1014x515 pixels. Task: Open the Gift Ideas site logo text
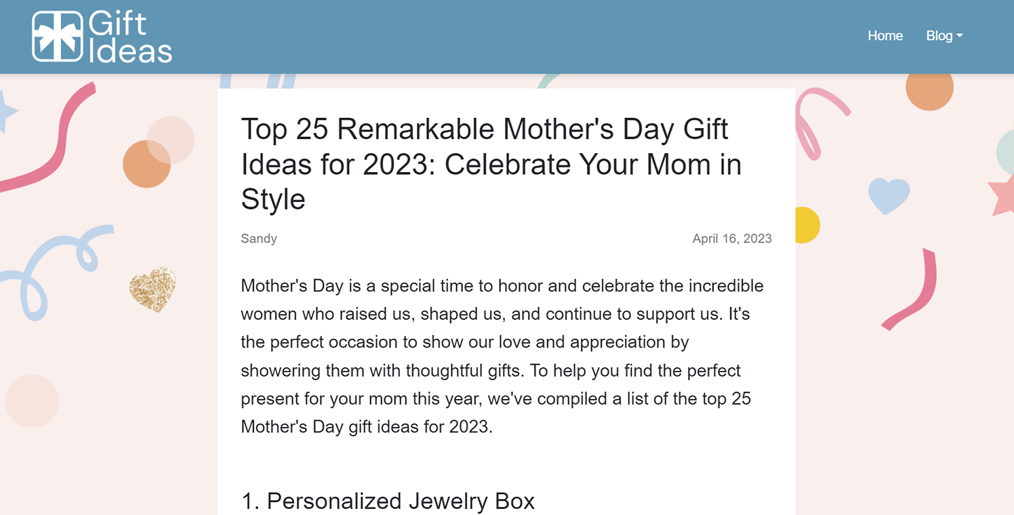[130, 37]
